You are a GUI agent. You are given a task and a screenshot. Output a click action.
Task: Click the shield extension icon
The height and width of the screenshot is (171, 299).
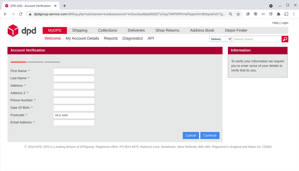point(271,14)
